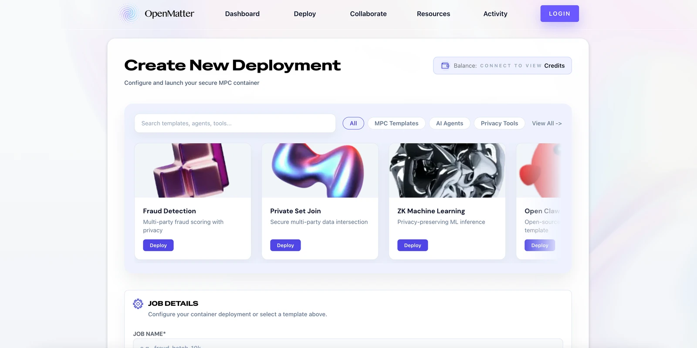697x348 pixels.
Task: Deploy the Fraud Detection template
Action: click(x=158, y=245)
